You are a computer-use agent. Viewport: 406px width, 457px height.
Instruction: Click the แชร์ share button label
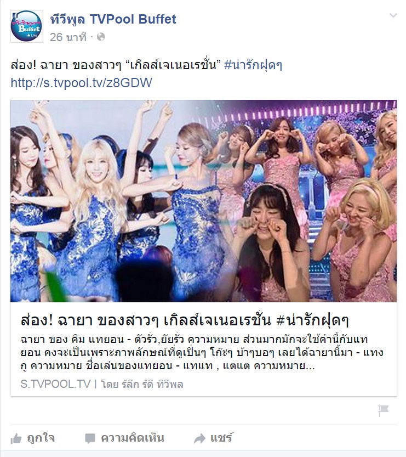pos(221,438)
